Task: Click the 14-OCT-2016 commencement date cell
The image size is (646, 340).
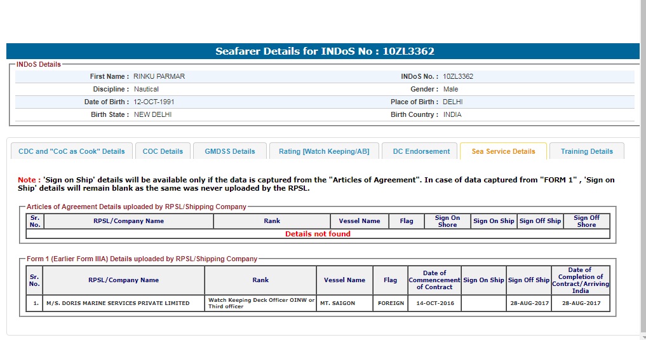Action: (x=434, y=303)
